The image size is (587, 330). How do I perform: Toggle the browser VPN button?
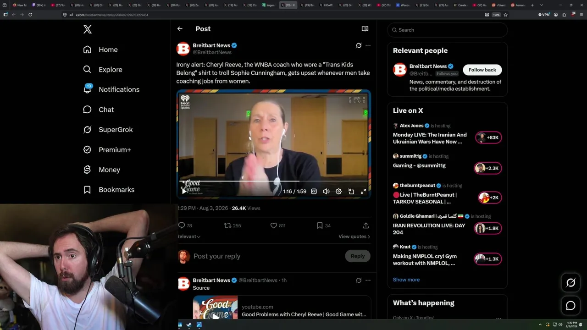544,15
